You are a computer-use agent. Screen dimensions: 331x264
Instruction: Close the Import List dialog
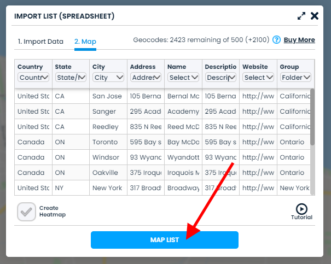[x=315, y=16]
